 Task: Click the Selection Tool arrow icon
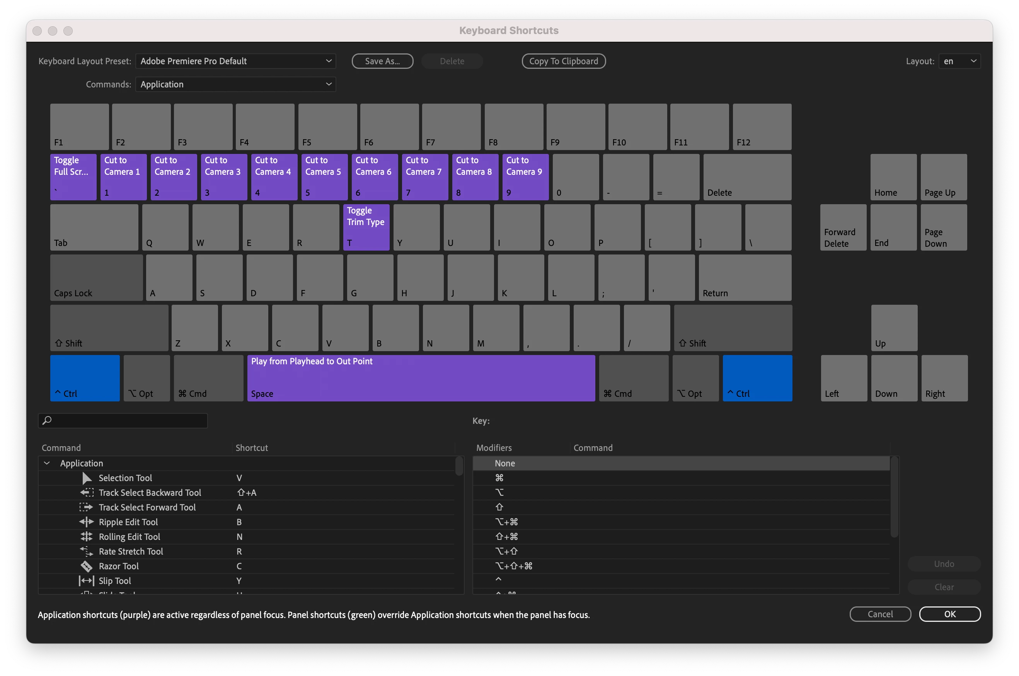click(x=87, y=478)
